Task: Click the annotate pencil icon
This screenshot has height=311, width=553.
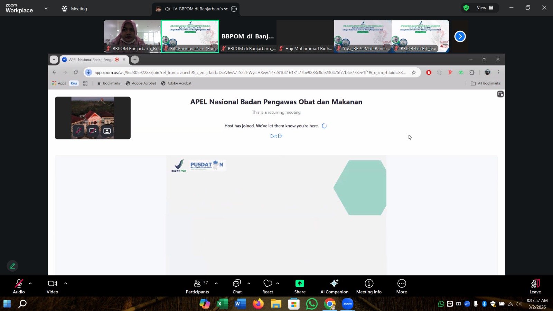Action: tap(12, 266)
